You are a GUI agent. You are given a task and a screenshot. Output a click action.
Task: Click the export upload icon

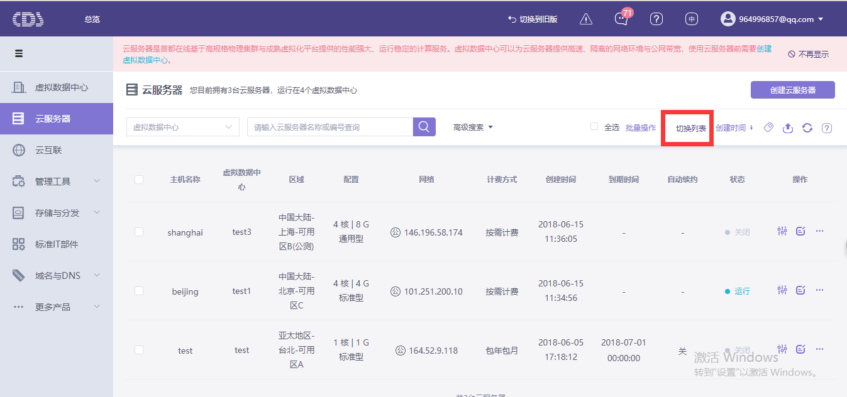[787, 128]
